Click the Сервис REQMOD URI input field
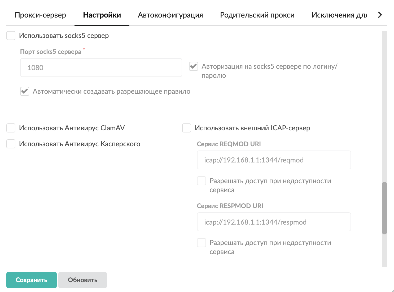 [274, 160]
